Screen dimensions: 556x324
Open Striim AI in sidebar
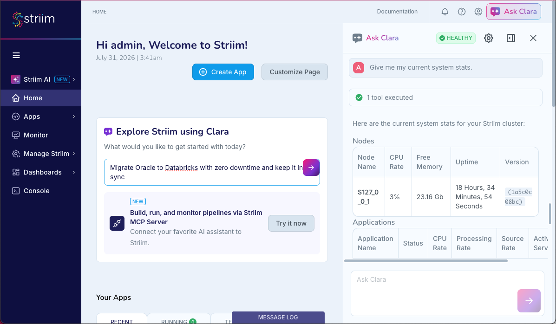(37, 79)
